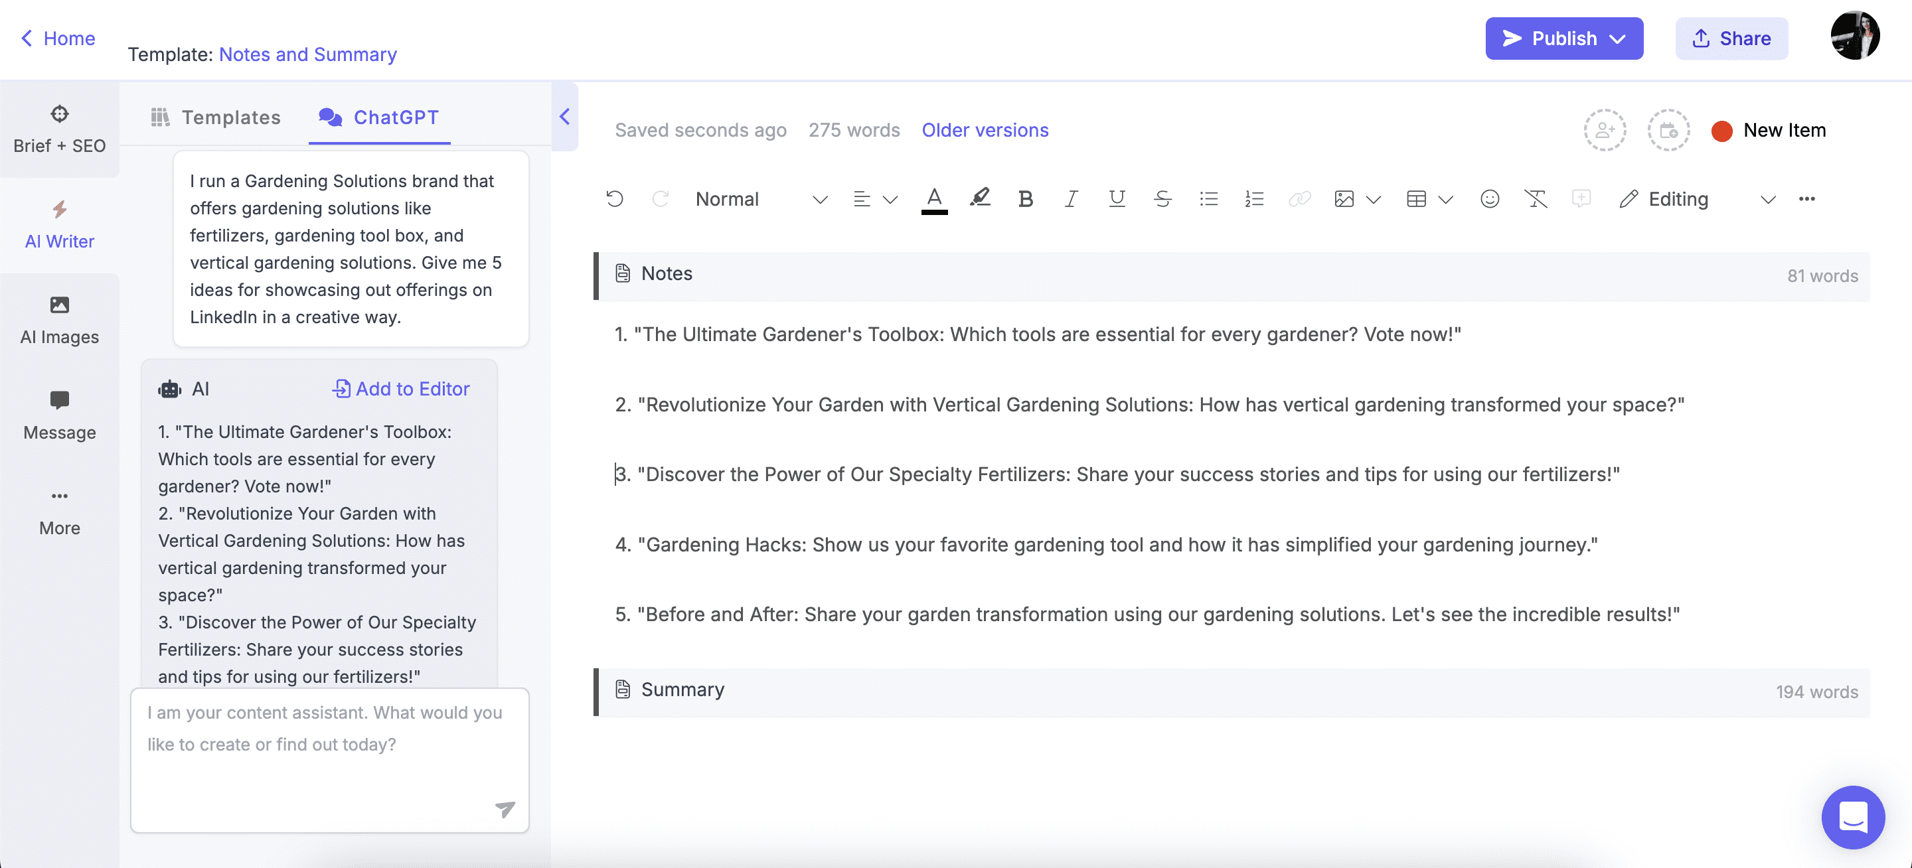Screen dimensions: 1912x868
Task: Open the Message panel
Action: click(x=59, y=417)
